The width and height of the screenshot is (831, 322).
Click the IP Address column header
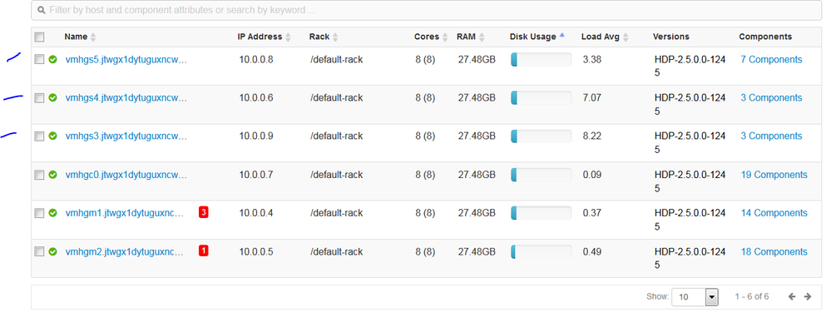260,37
